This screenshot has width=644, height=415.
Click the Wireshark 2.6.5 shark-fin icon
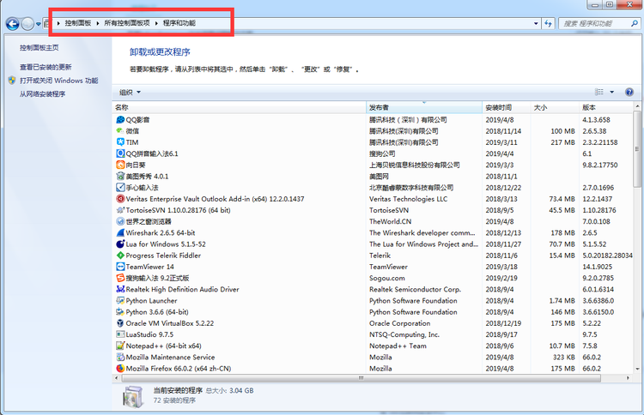click(x=120, y=232)
